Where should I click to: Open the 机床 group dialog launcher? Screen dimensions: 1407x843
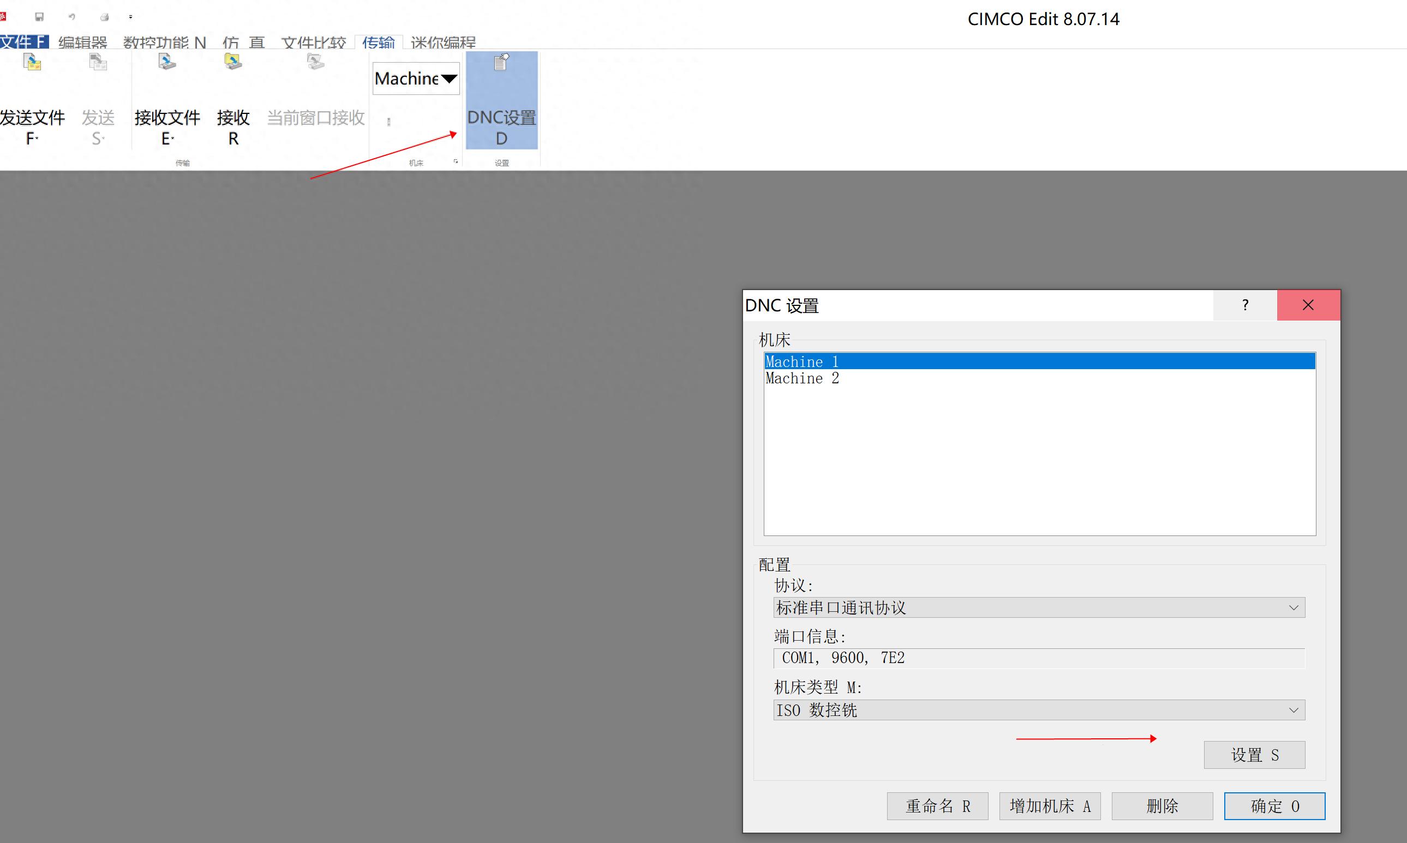[x=456, y=162]
